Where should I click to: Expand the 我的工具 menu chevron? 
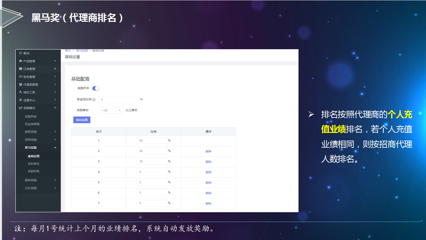[x=55, y=92]
